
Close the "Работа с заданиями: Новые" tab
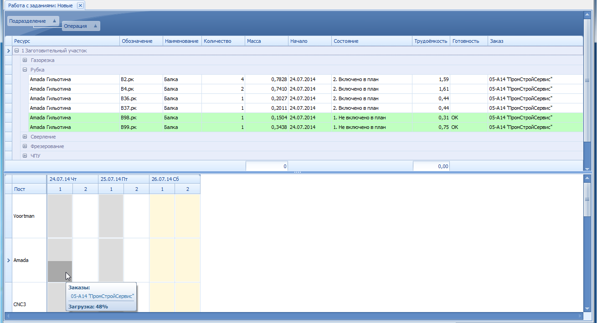[80, 5]
